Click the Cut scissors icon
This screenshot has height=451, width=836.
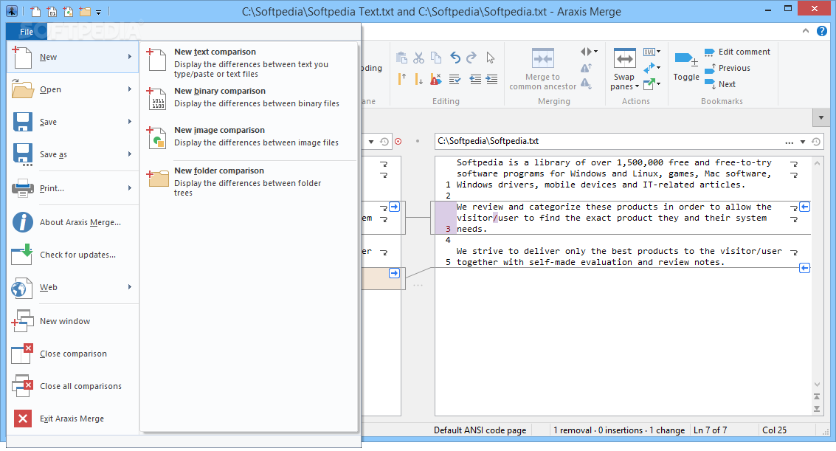coord(419,58)
